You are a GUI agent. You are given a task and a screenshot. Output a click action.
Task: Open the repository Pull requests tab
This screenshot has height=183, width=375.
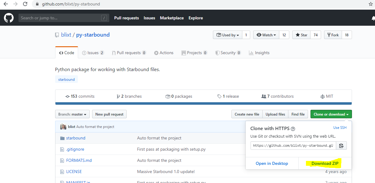tap(129, 53)
